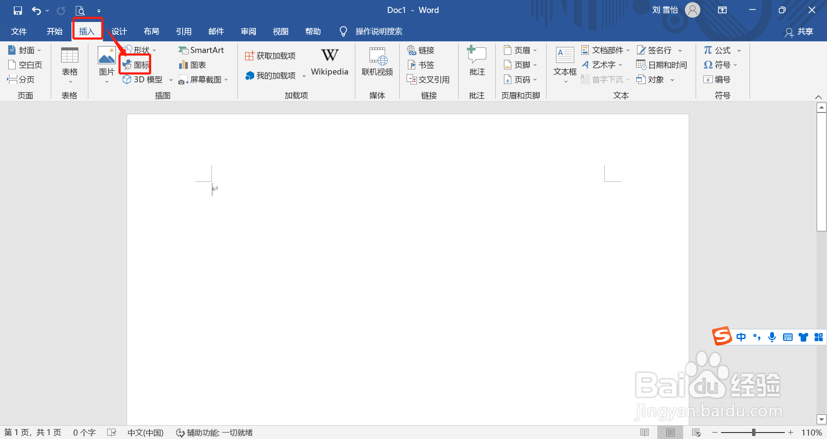827x439 pixels.
Task: Switch to the 设计 ribbon tab
Action: point(119,31)
